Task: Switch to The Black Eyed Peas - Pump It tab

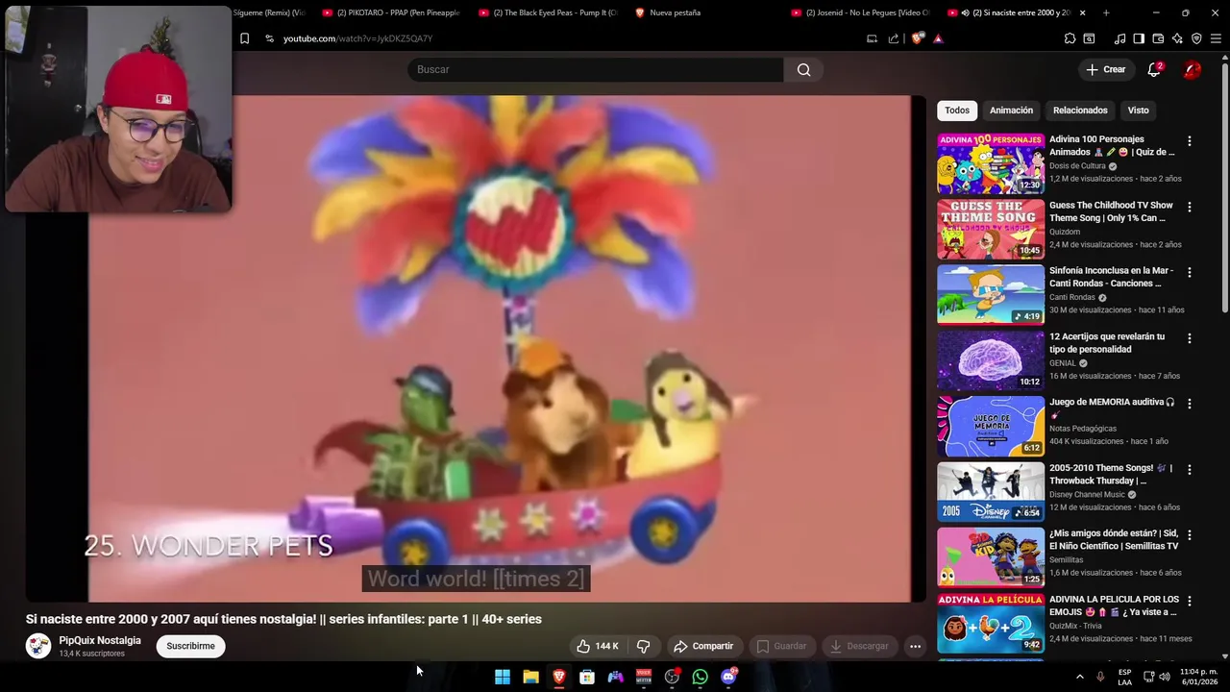Action: [548, 12]
